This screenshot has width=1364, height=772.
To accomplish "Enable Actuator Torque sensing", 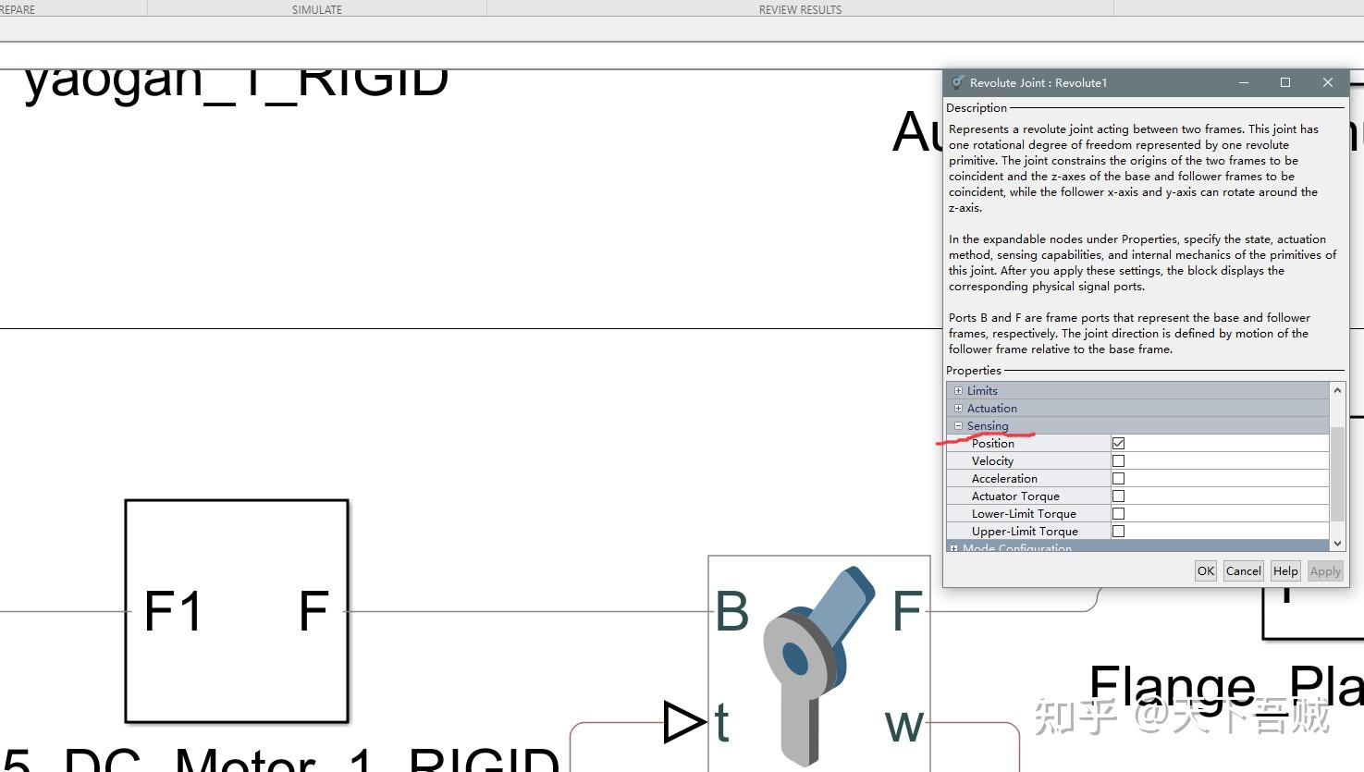I will [1118, 495].
